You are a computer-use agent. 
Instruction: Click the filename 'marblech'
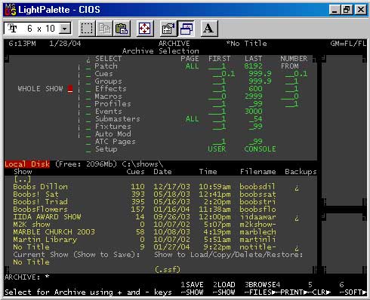pos(257,232)
